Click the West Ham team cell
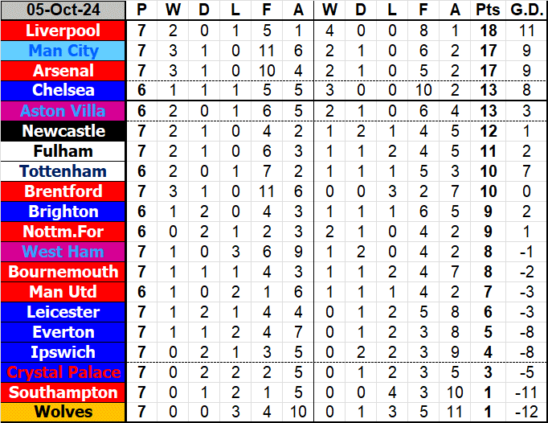This screenshot has height=423, width=548. pyautogui.click(x=63, y=252)
